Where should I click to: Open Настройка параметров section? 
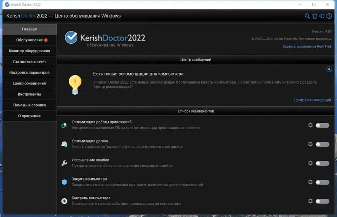click(x=29, y=73)
